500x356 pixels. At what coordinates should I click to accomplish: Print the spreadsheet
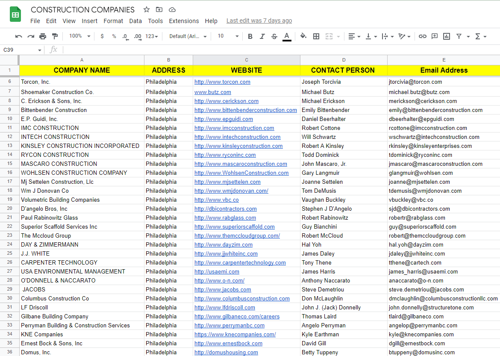(43, 36)
